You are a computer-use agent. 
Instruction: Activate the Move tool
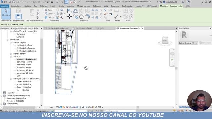(x=69, y=17)
